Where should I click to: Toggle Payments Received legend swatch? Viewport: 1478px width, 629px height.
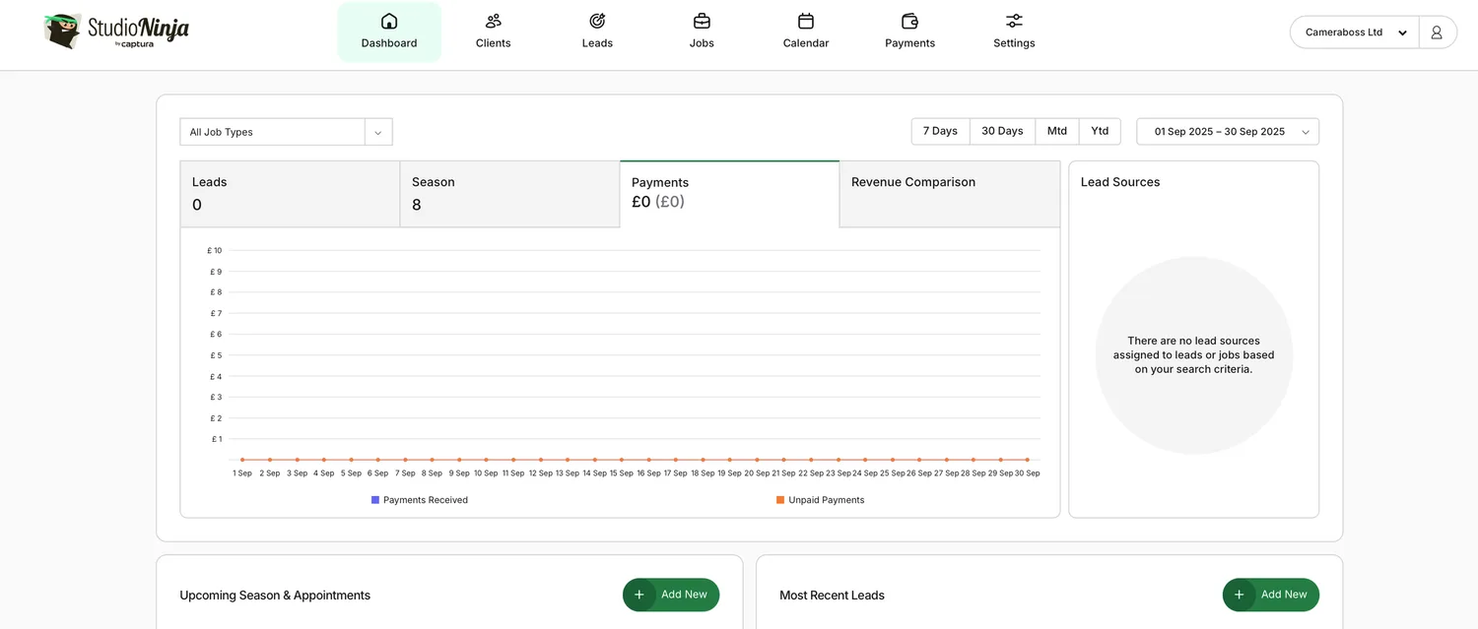(x=375, y=500)
